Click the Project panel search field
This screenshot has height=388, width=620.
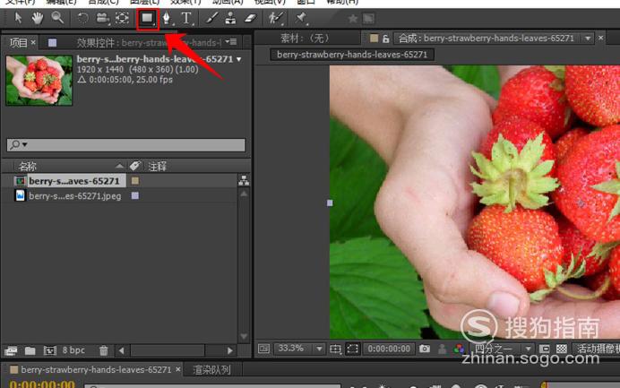(x=125, y=144)
